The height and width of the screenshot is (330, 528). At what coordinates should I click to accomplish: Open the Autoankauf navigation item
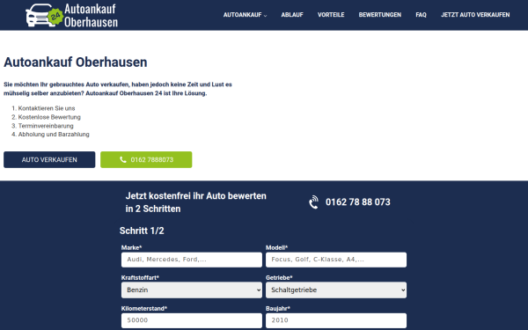point(243,15)
